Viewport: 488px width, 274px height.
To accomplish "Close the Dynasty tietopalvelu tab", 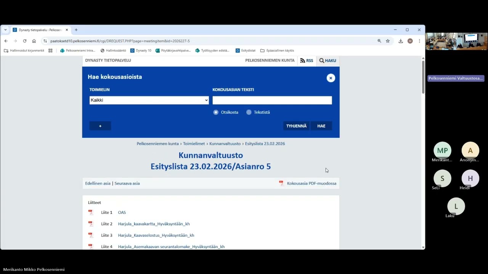I will pyautogui.click(x=67, y=30).
